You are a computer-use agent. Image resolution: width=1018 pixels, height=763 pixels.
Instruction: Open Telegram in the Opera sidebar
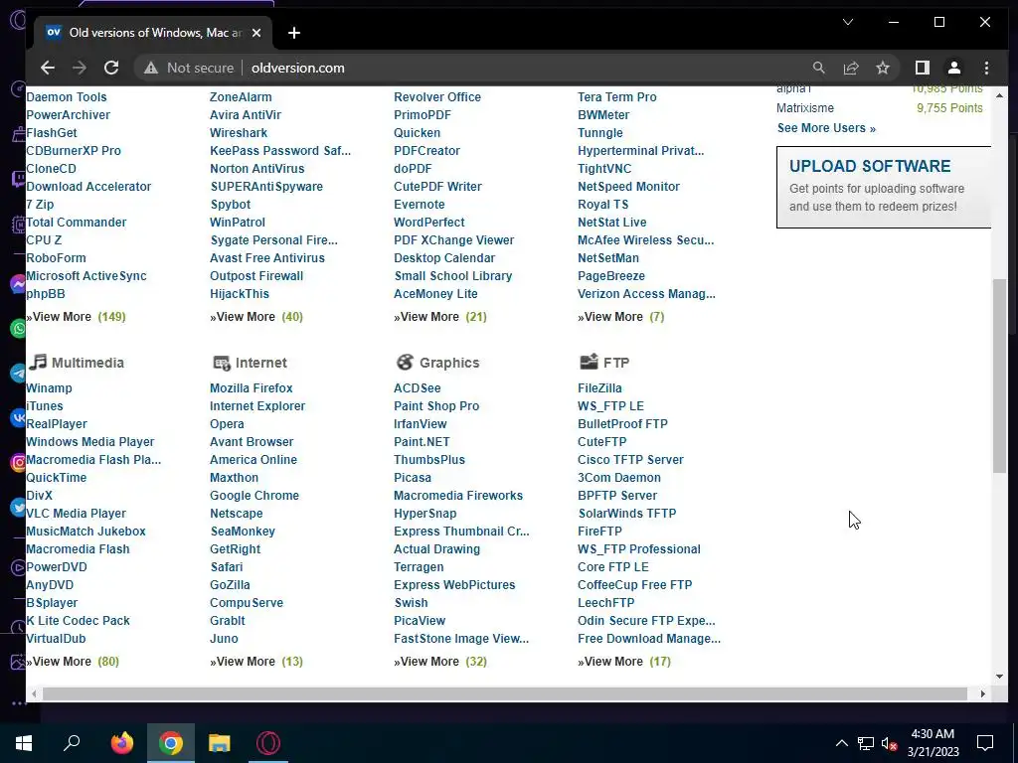18,374
